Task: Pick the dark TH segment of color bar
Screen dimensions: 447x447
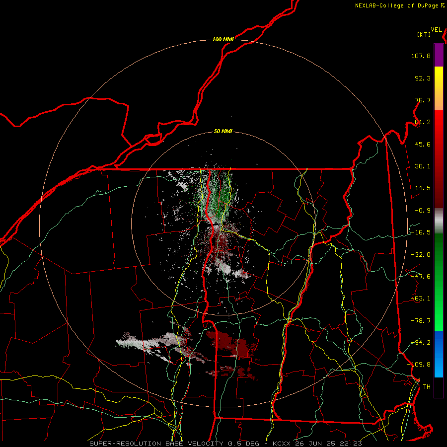Action: click(439, 387)
